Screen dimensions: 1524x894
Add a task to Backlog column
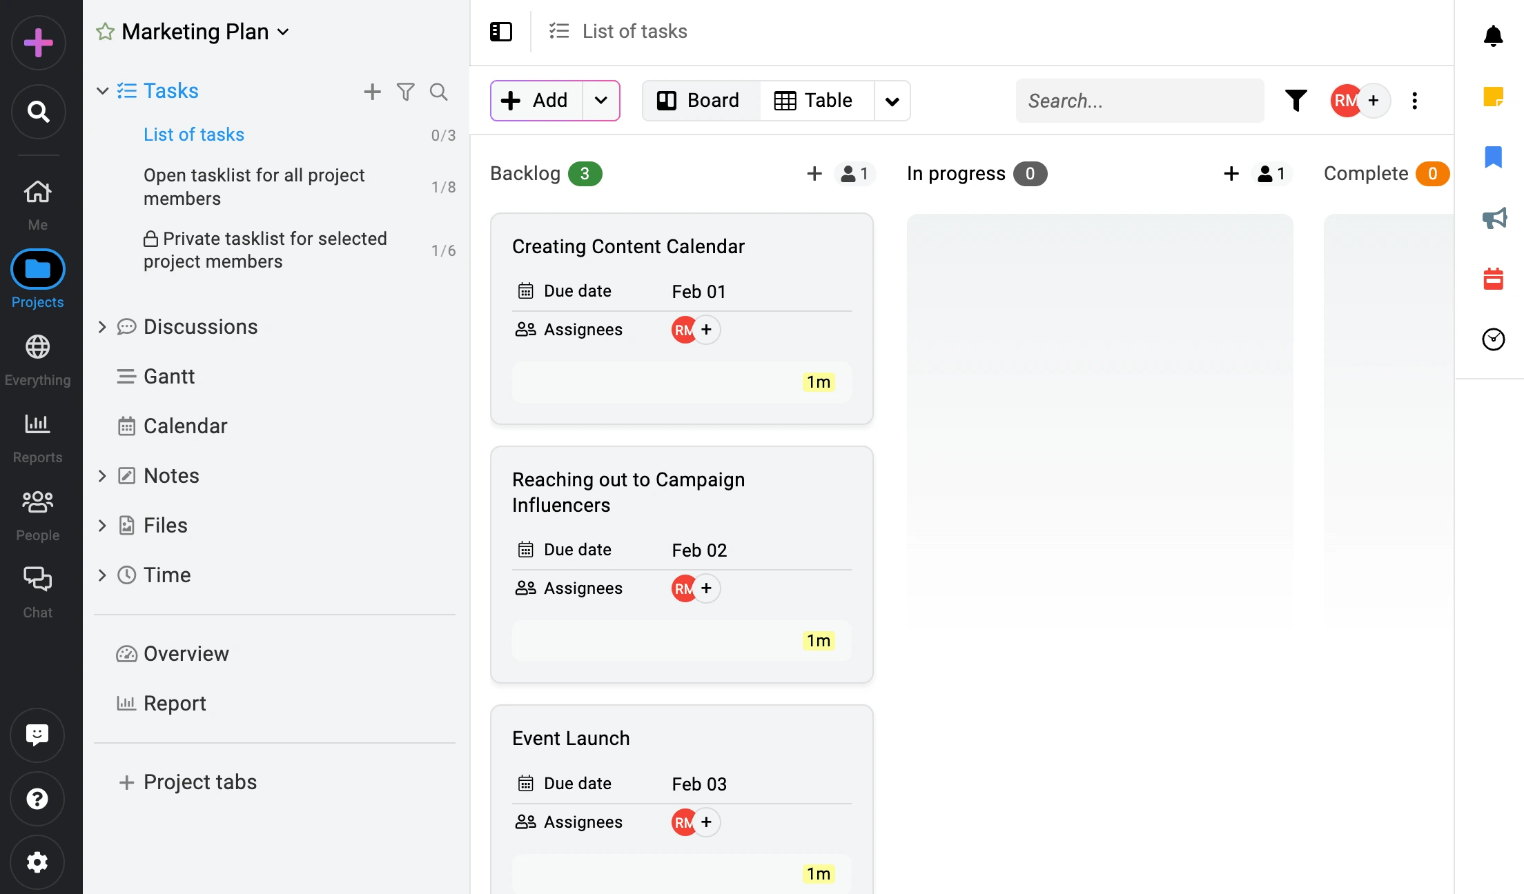point(814,174)
